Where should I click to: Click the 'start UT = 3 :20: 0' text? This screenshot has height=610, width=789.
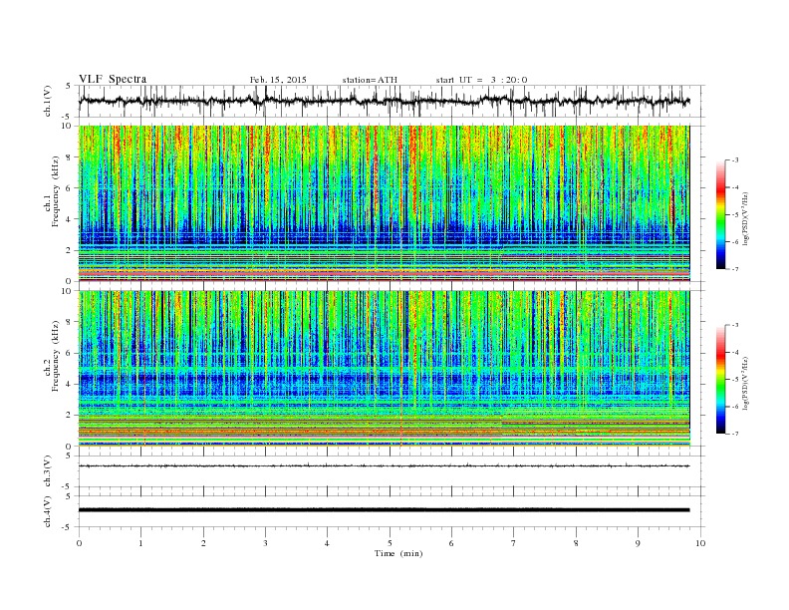click(481, 80)
